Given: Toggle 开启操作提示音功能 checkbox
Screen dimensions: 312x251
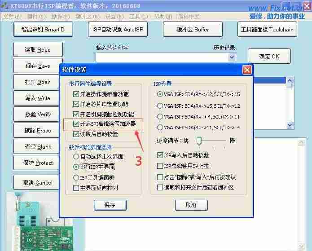Looking at the screenshot, I should coord(76,94).
